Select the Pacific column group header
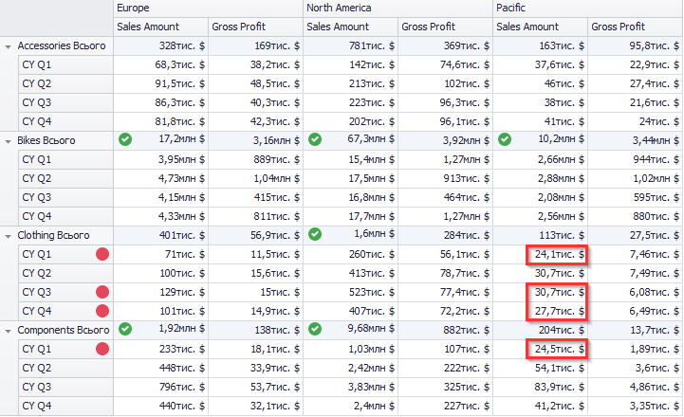This screenshot has height=417, width=684. pos(588,9)
